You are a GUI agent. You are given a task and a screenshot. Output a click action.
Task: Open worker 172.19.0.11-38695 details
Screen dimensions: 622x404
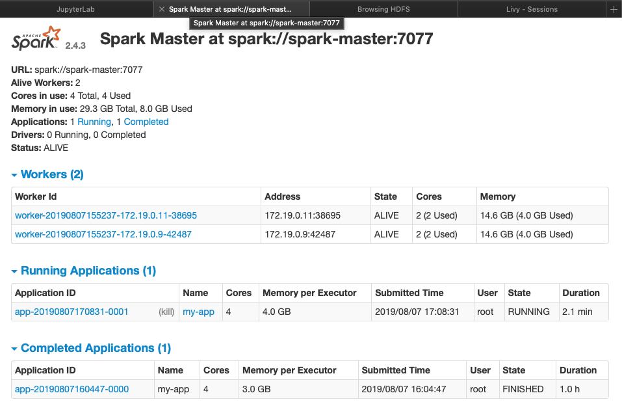click(106, 215)
